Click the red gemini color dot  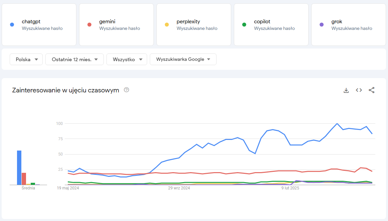89,25
